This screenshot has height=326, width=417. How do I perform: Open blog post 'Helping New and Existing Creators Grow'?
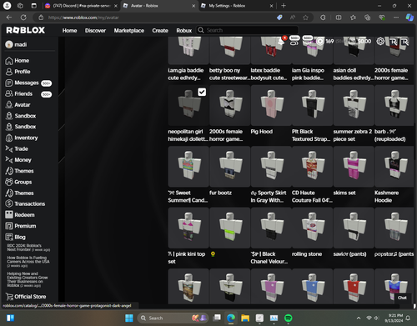pos(28,279)
